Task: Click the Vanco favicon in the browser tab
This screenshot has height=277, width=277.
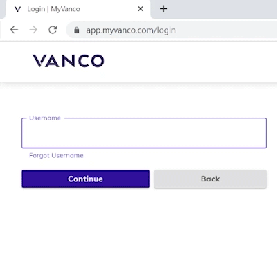Action: [x=17, y=9]
